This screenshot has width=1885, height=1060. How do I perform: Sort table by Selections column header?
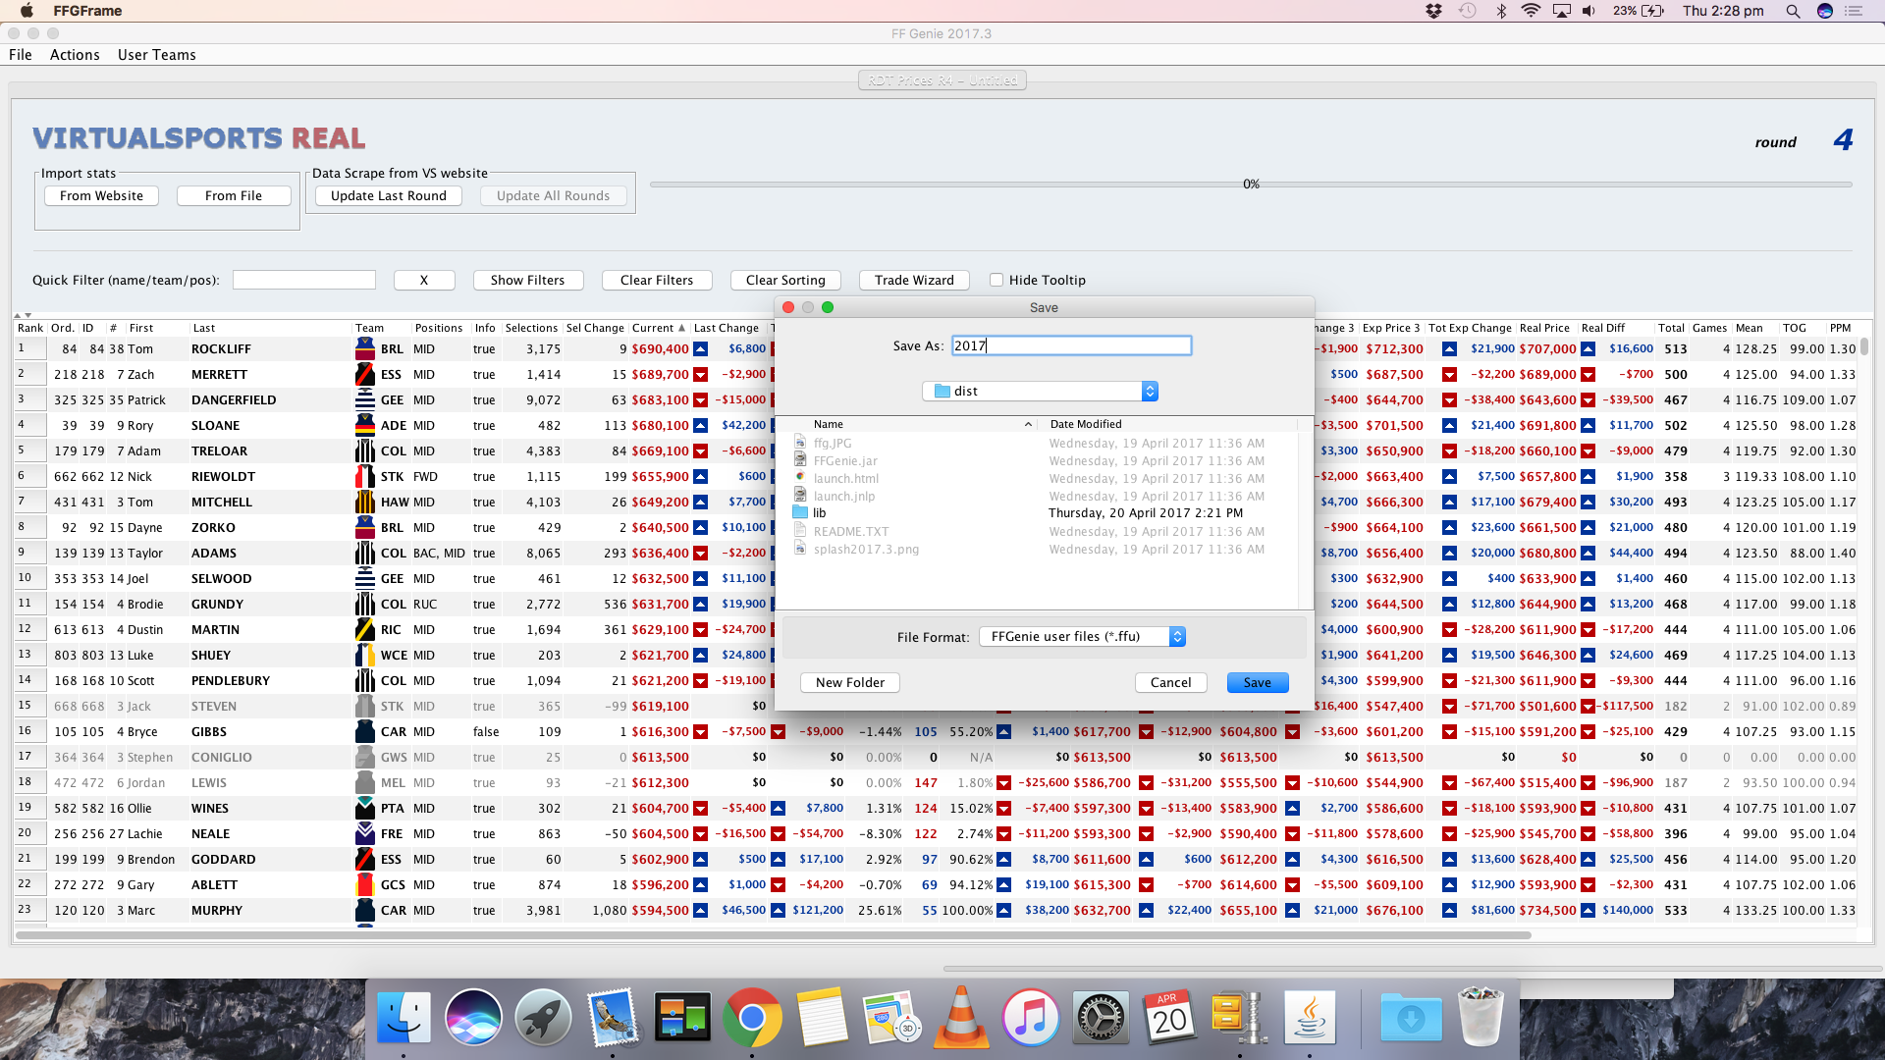coord(531,328)
